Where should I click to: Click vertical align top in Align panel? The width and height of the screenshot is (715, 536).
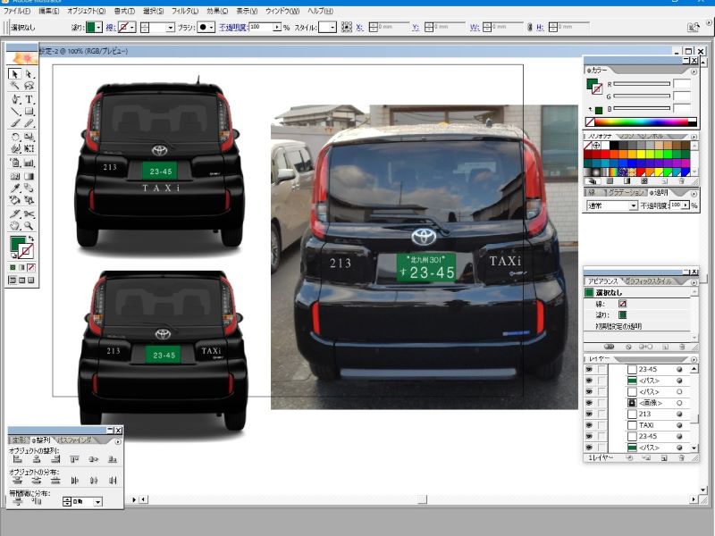[75, 459]
